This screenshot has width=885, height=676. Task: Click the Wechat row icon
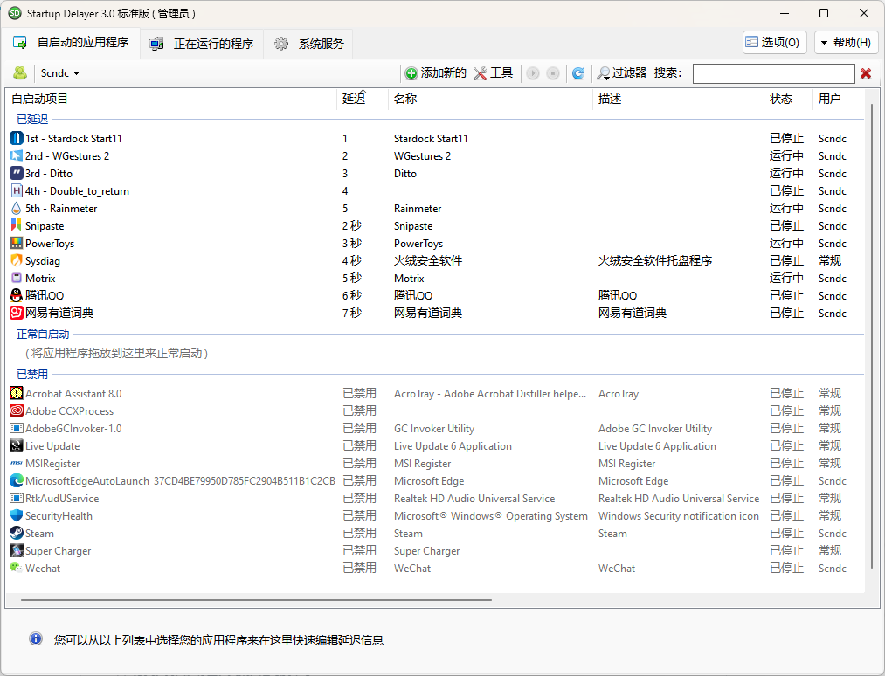(x=17, y=569)
